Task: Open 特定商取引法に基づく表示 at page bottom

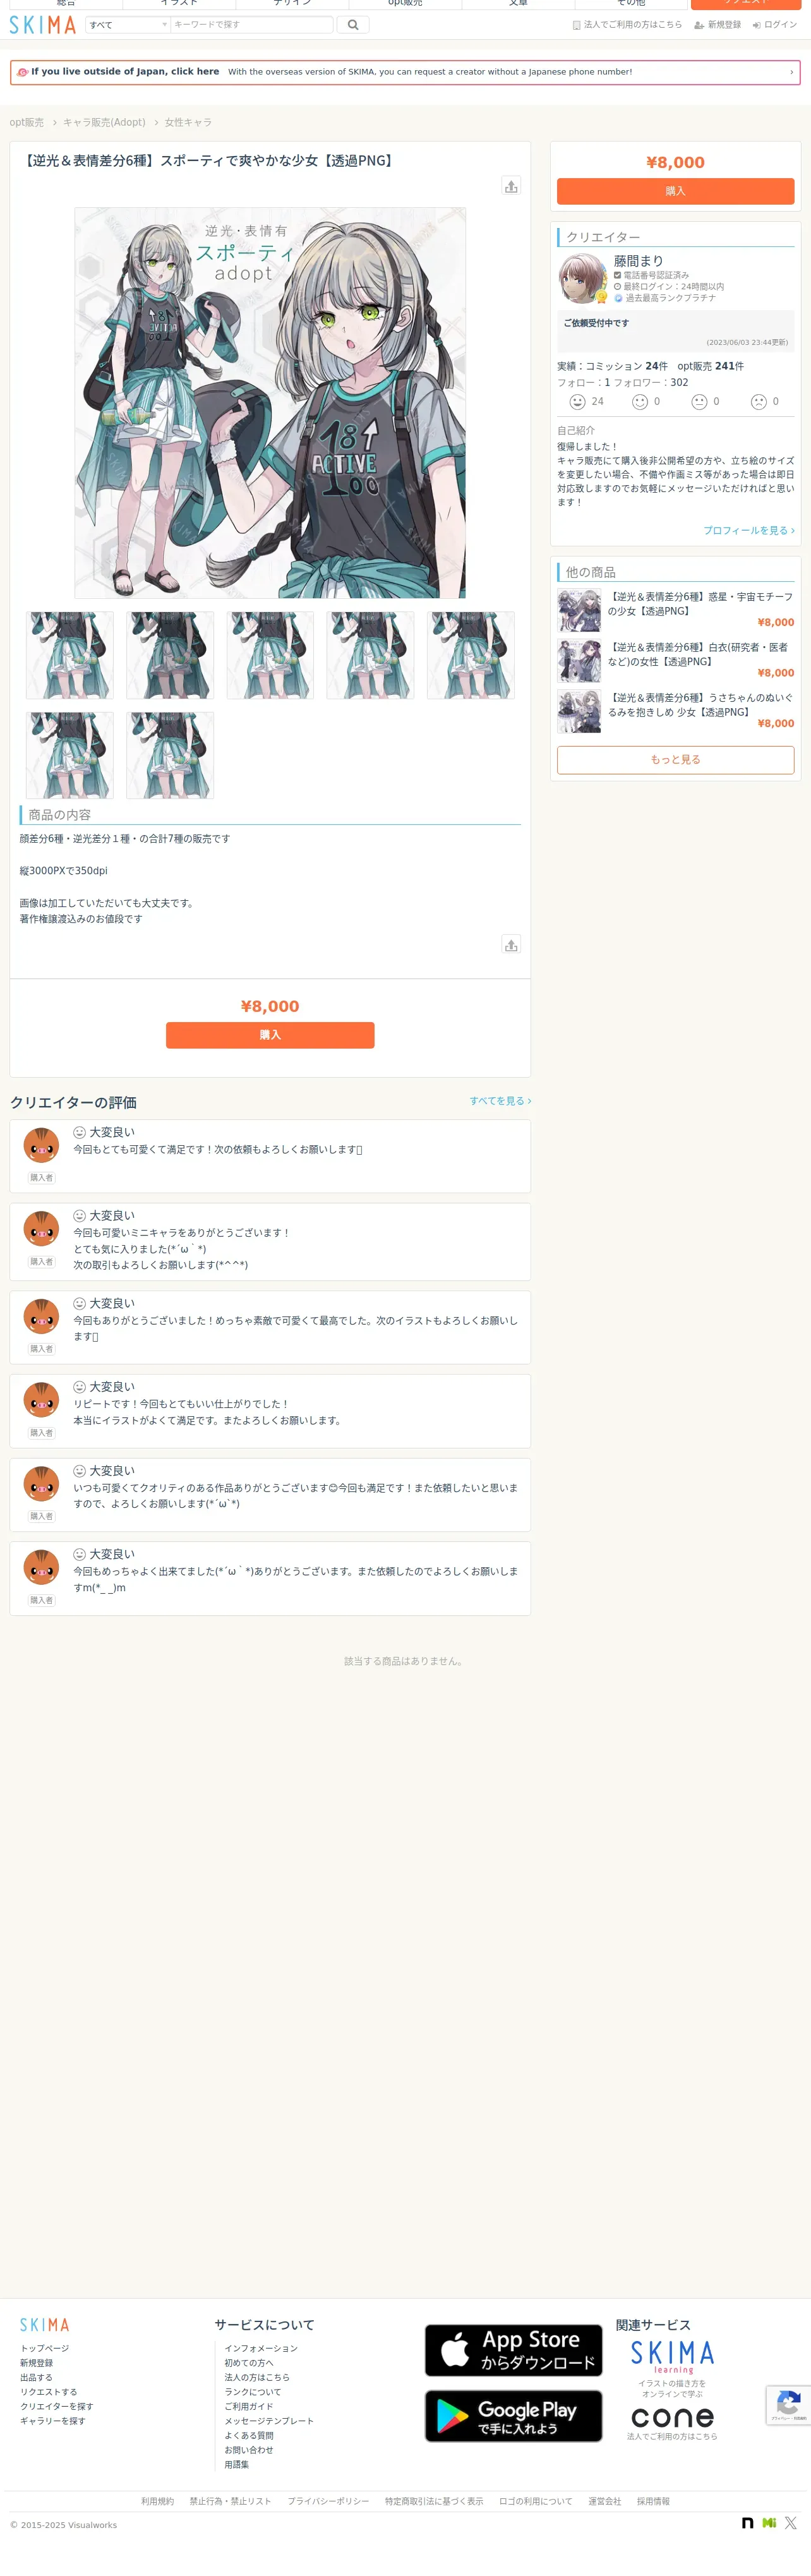Action: (434, 2501)
